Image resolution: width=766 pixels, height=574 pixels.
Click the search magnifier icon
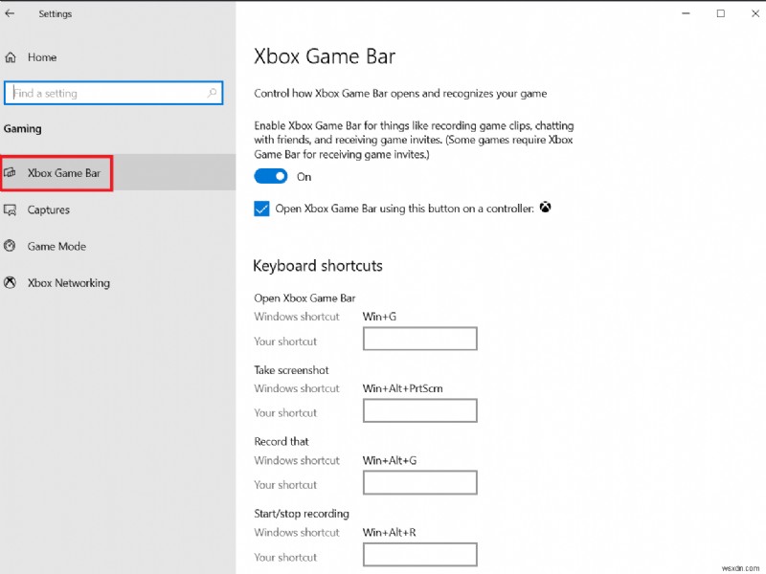pos(212,93)
